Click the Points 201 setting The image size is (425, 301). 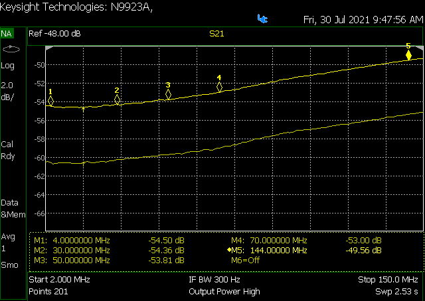click(x=48, y=292)
